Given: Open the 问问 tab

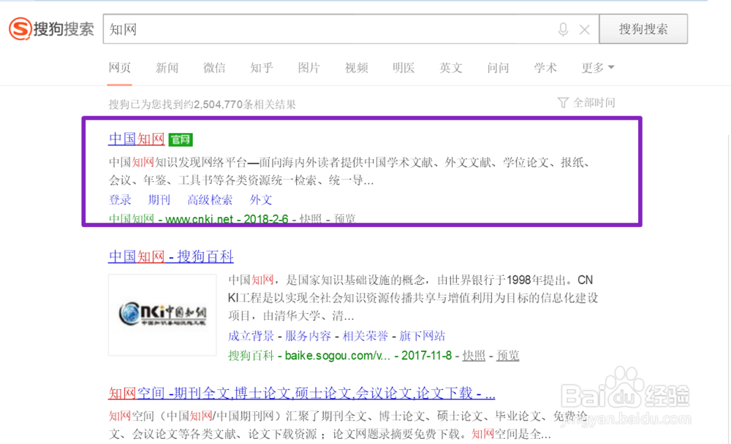Looking at the screenshot, I should pos(498,68).
